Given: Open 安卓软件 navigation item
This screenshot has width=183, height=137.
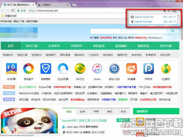Looking at the screenshot, I should click(x=54, y=46).
